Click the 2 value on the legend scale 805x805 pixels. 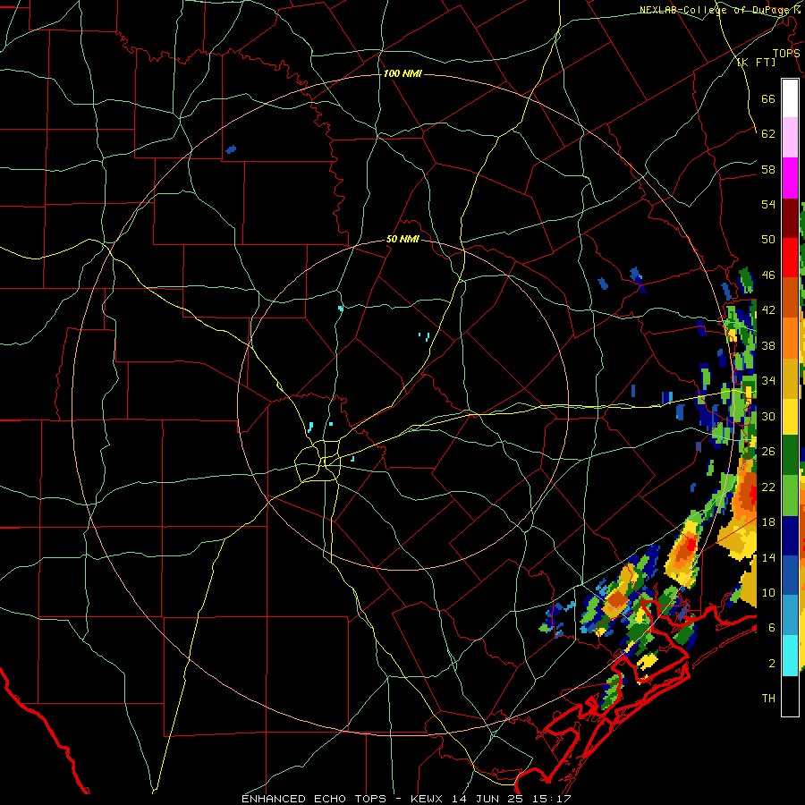coord(772,664)
